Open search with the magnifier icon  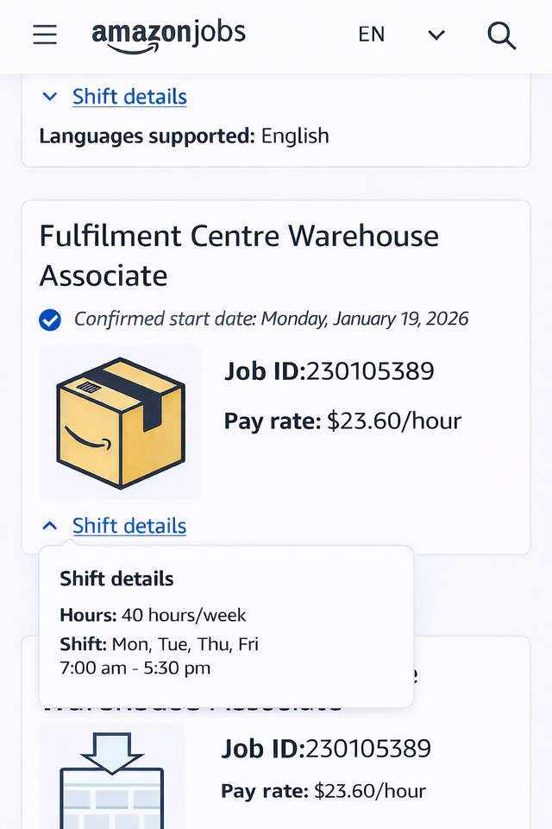tap(501, 35)
